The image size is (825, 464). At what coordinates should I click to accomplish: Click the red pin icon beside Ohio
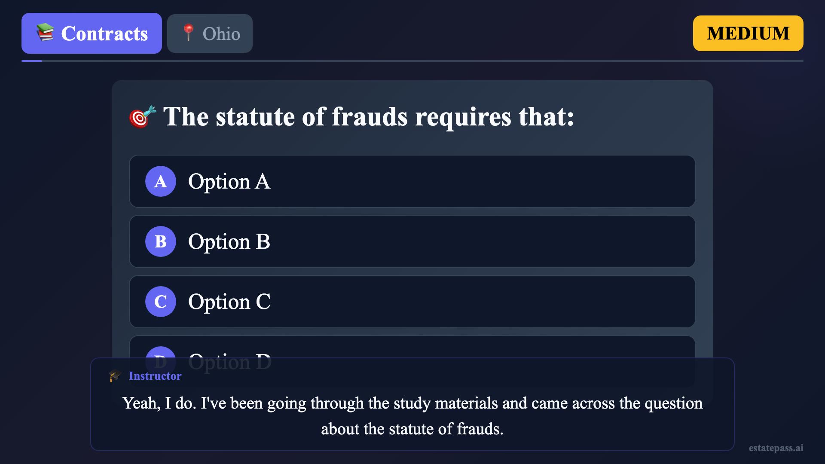pos(188,33)
